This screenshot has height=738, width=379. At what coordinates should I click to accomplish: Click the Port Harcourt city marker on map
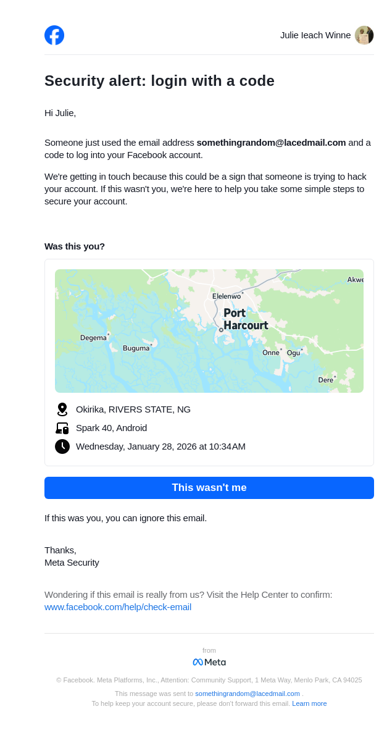(x=221, y=330)
